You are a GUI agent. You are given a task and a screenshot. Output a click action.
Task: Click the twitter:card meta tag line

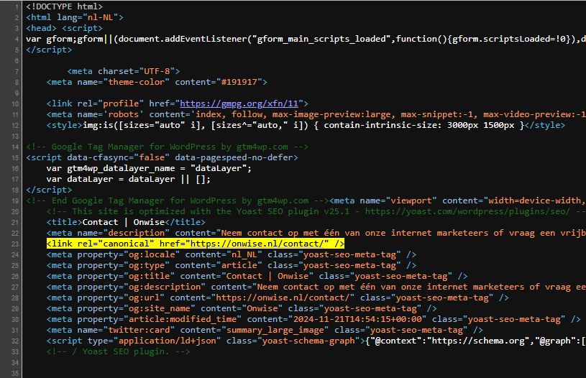265,330
